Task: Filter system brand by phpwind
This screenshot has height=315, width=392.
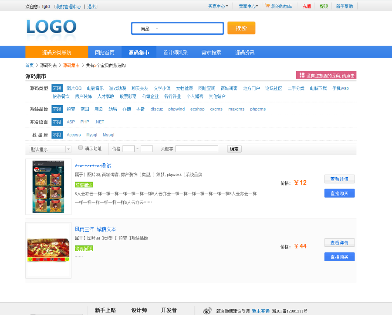Action: point(176,109)
